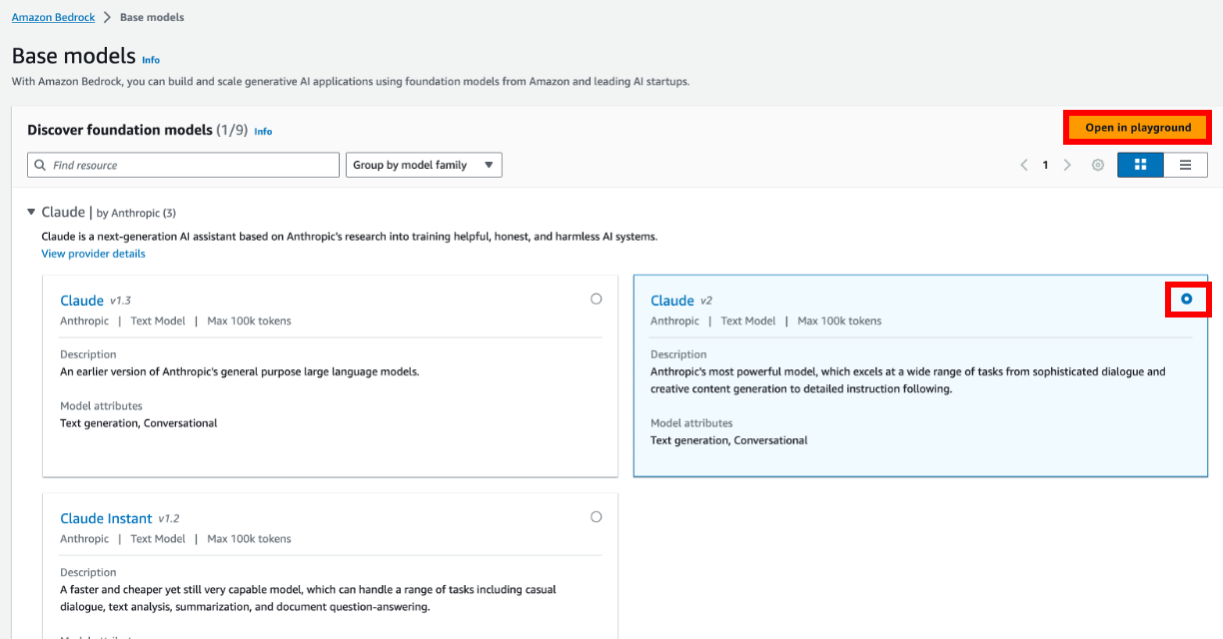
Task: Select the Claude Instant v1.2 radio button
Action: click(x=597, y=516)
